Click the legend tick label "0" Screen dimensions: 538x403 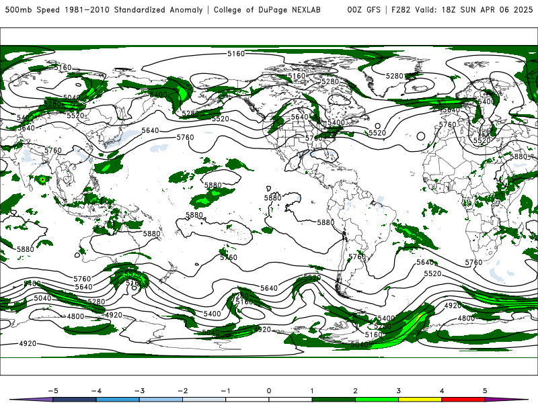click(x=269, y=391)
